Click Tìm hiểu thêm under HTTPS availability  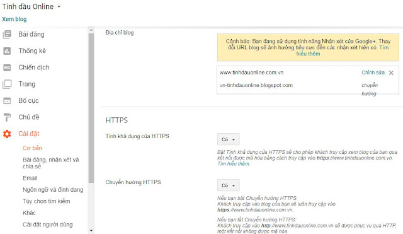point(234,164)
